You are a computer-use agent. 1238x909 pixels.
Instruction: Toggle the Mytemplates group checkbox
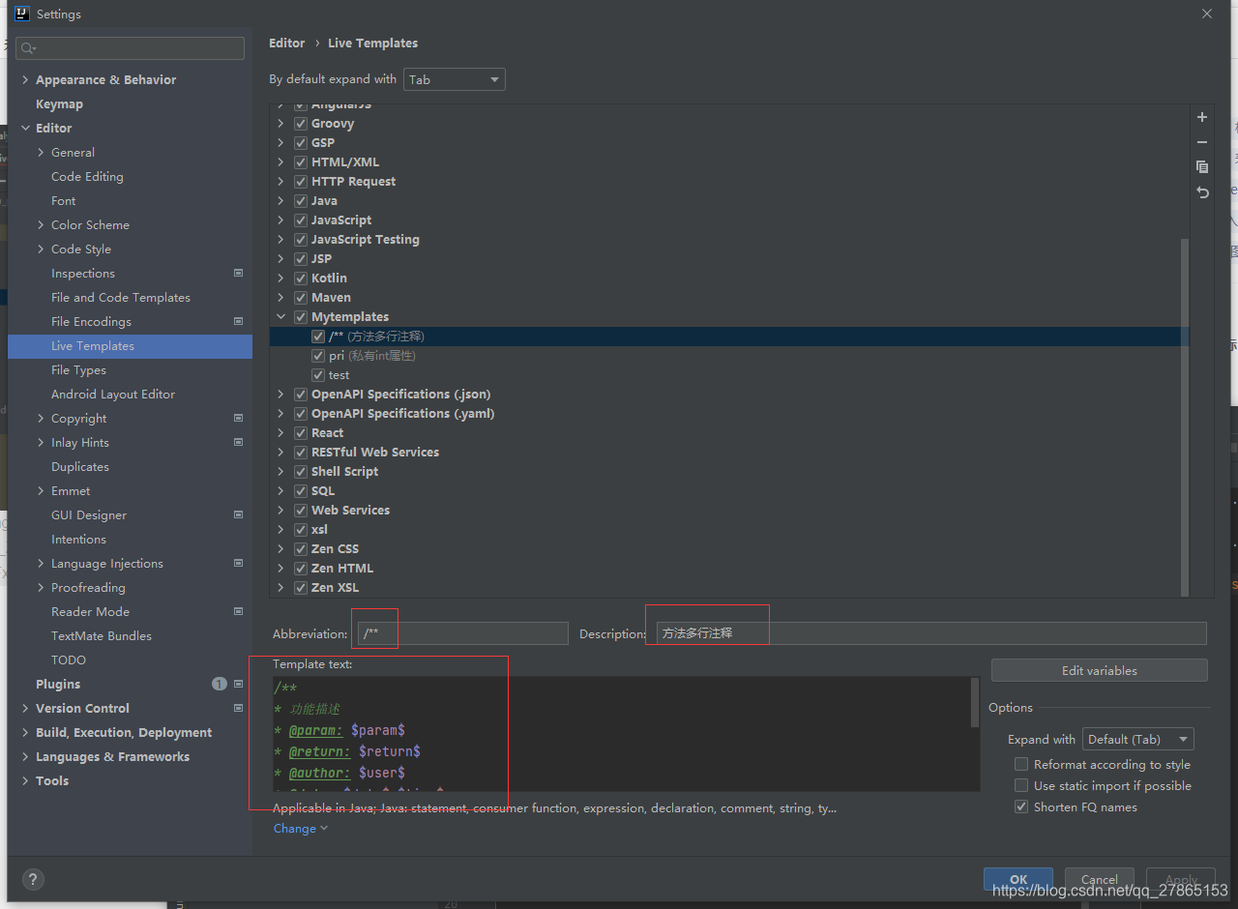[x=301, y=317]
